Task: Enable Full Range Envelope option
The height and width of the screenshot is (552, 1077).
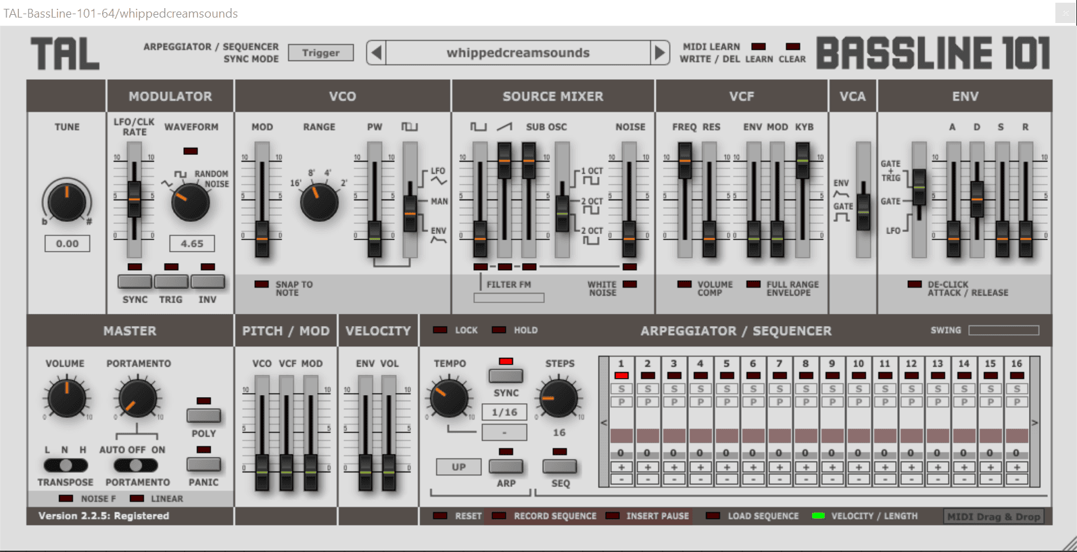Action: coord(753,284)
